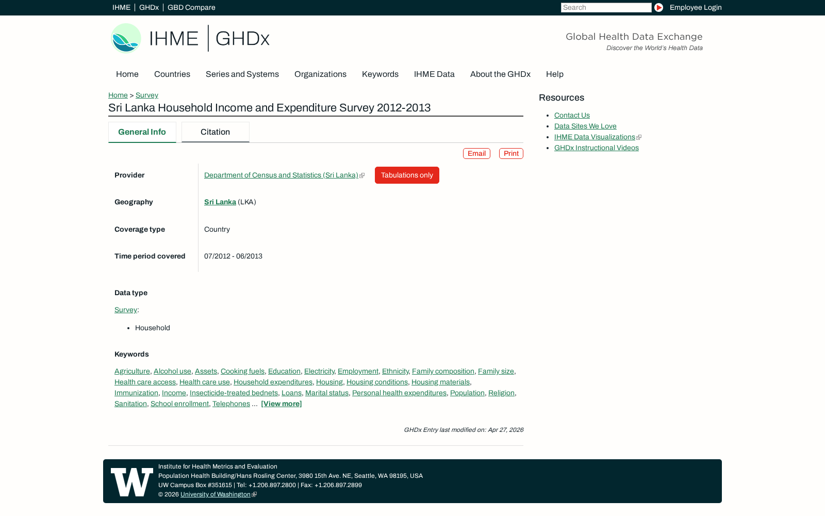Screen dimensions: 825x516
Task: Open the Countries menu
Action: 172,74
